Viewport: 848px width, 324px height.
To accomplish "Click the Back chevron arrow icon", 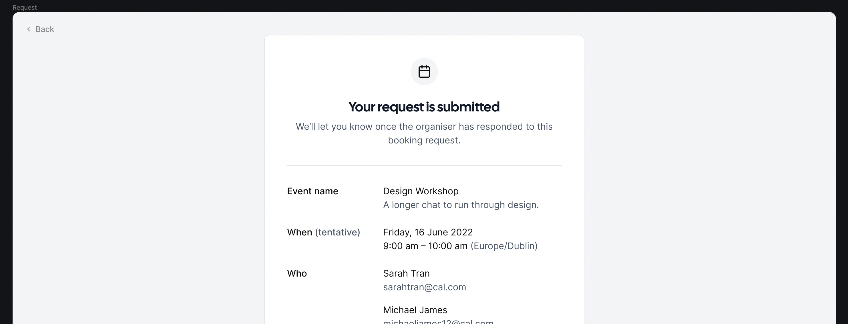I will coord(29,29).
